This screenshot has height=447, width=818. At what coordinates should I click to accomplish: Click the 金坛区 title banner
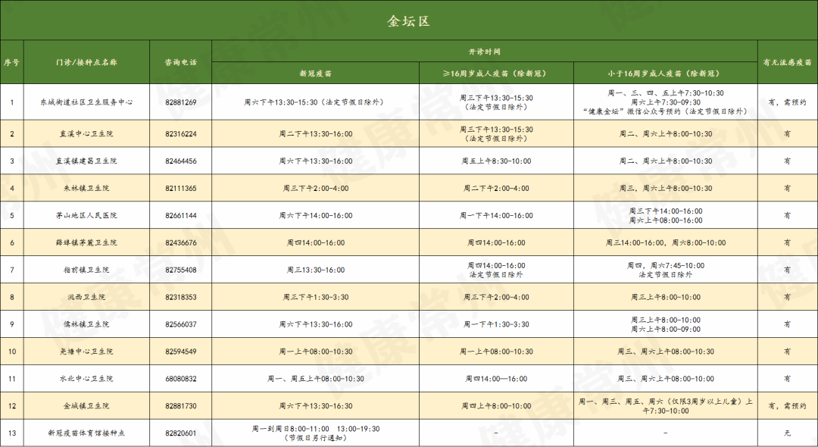point(409,20)
